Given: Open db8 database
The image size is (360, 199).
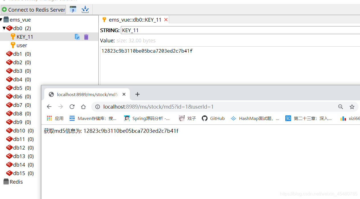Looking at the screenshot, I should point(19,113).
